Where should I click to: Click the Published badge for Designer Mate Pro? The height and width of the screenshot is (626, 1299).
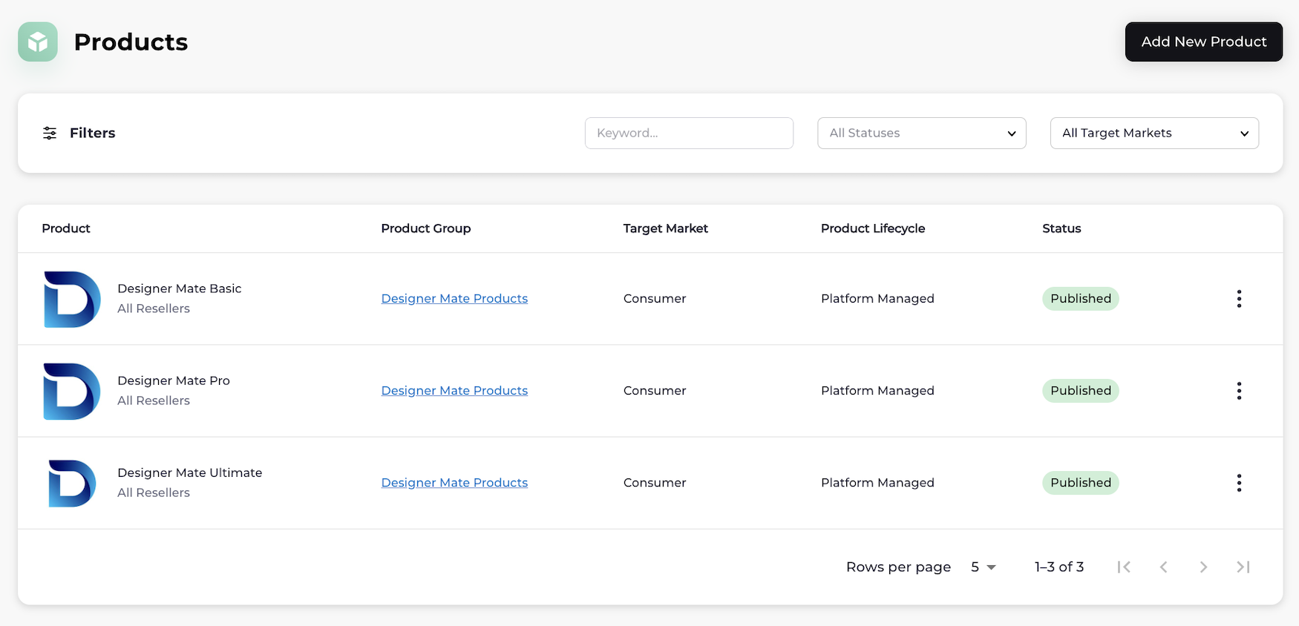pyautogui.click(x=1081, y=390)
